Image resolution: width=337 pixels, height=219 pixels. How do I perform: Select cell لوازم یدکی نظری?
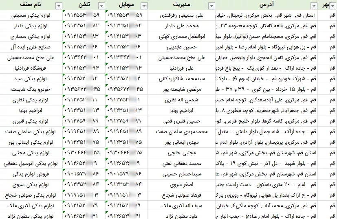tap(31, 100)
